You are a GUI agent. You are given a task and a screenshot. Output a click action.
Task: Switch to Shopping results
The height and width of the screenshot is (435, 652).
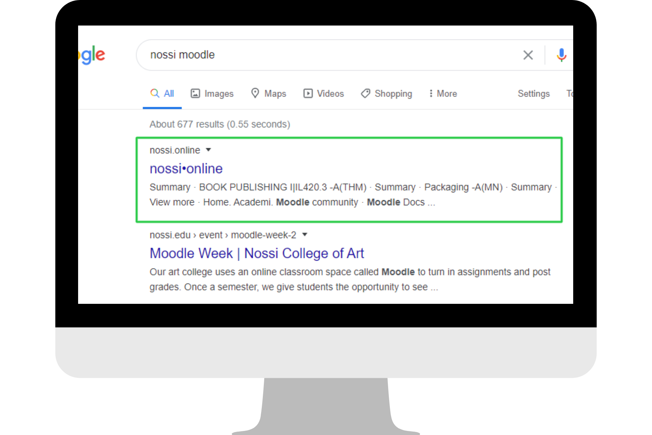click(386, 94)
